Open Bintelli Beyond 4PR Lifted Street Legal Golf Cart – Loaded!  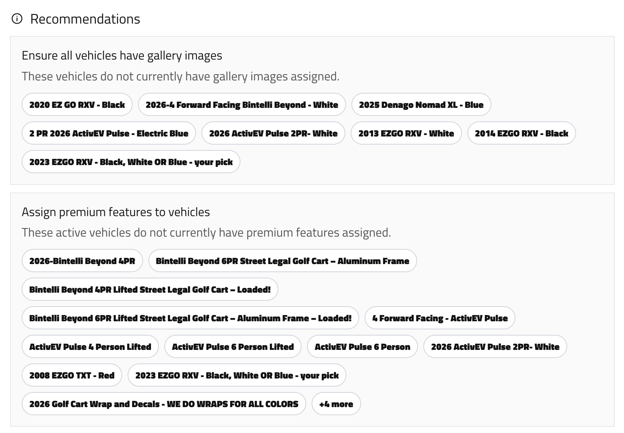coord(150,289)
